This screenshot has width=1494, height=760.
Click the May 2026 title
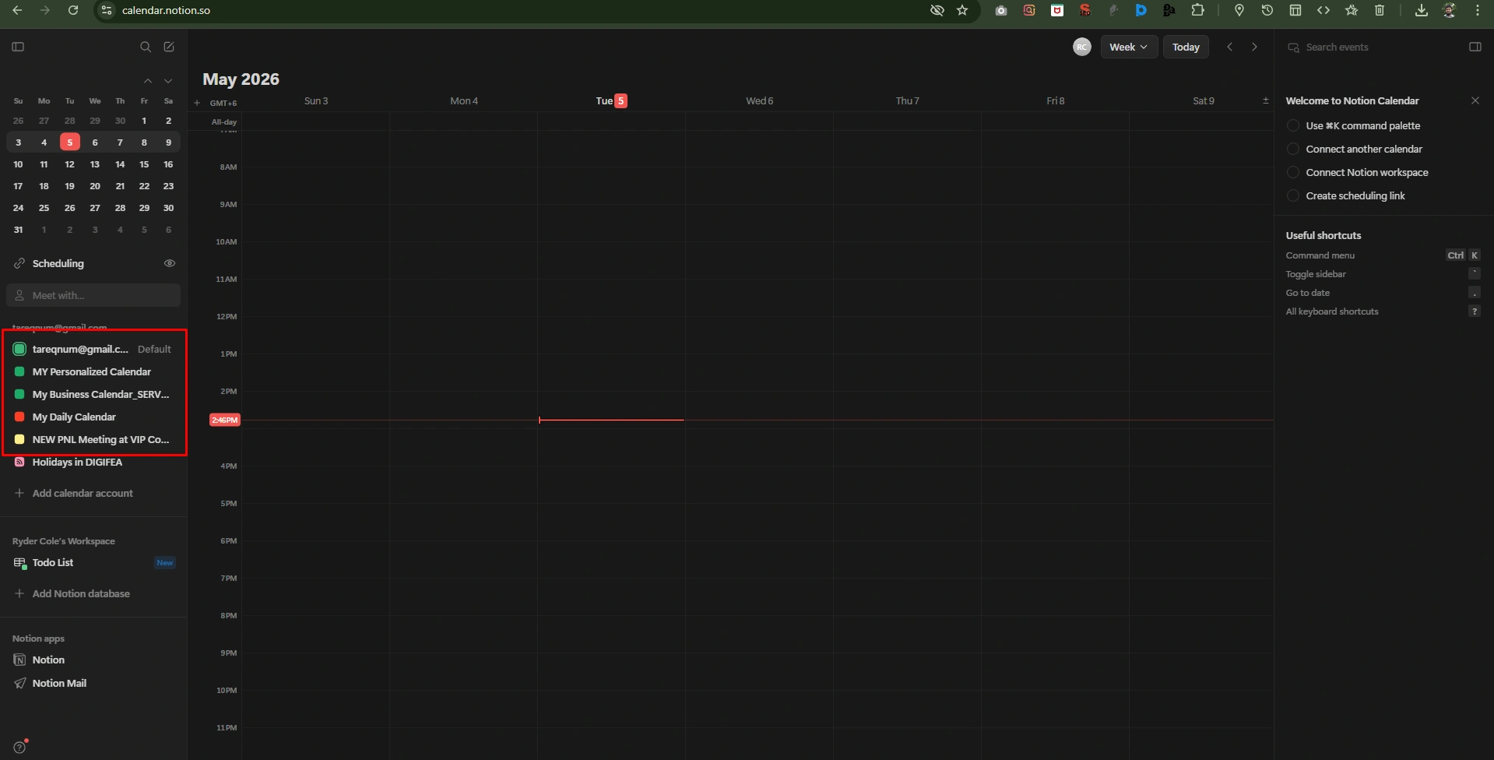[241, 79]
